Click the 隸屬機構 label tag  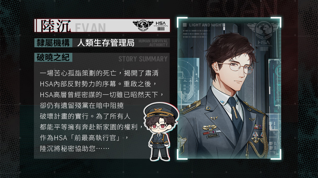[x=53, y=43]
